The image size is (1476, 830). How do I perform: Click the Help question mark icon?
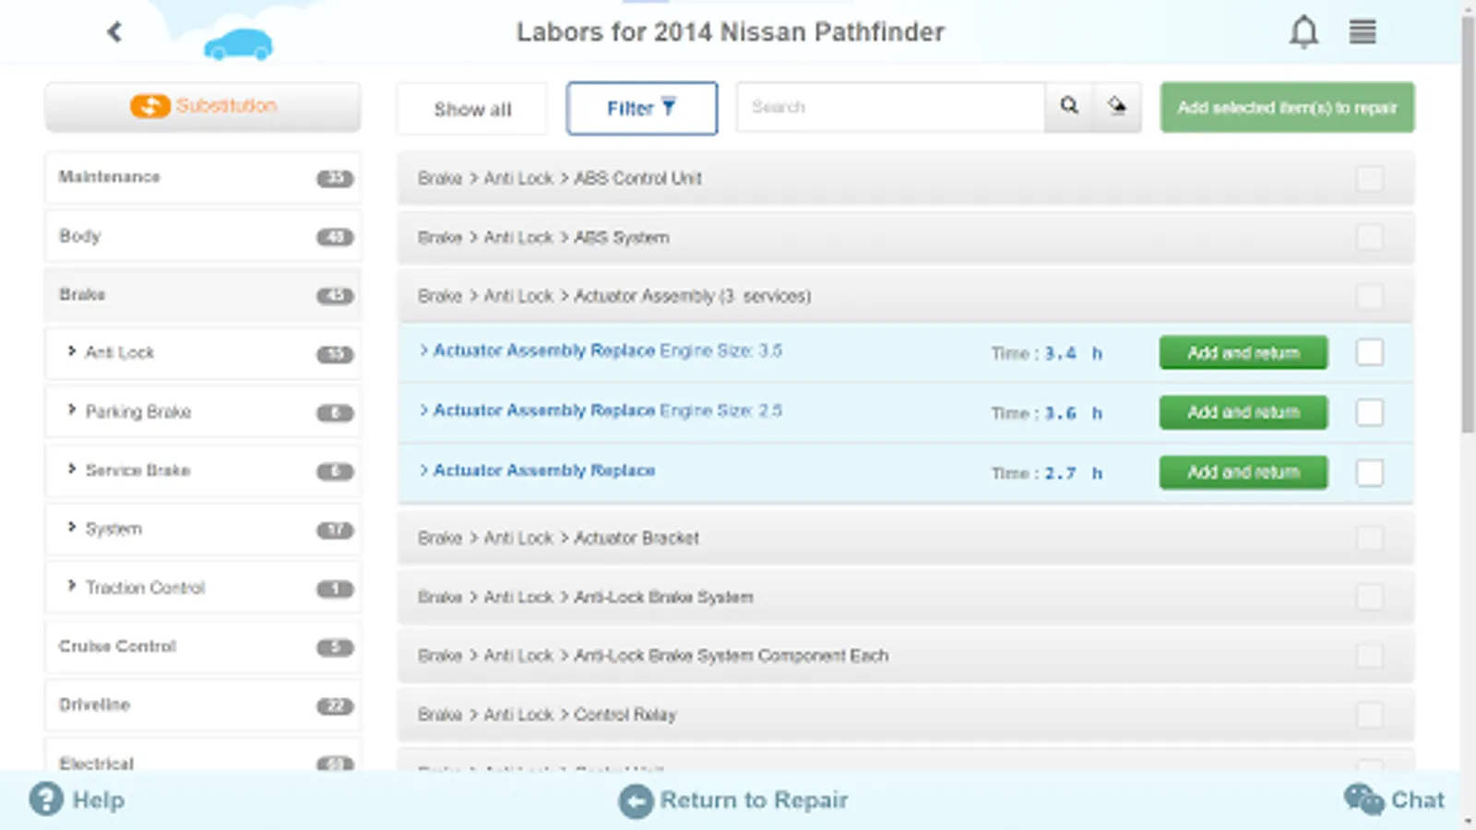coord(46,800)
